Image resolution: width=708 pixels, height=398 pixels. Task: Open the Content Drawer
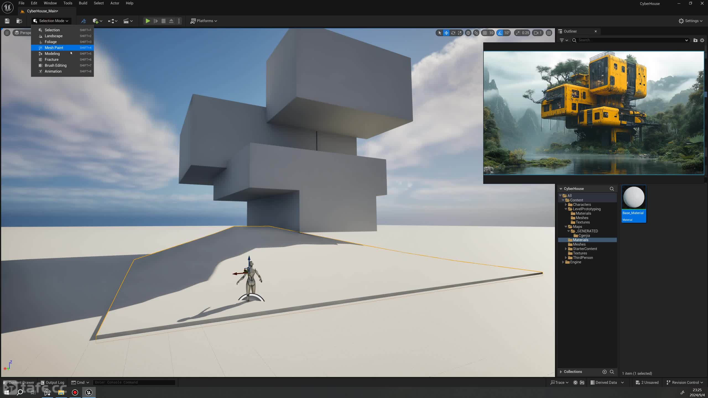19,383
